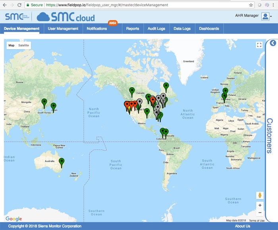Click the gray marker in the western US
This screenshot has height=230, width=278.
click(x=140, y=102)
